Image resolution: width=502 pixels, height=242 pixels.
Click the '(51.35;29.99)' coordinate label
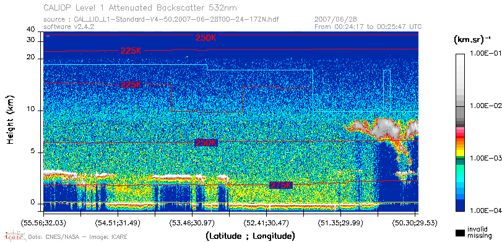(341, 222)
